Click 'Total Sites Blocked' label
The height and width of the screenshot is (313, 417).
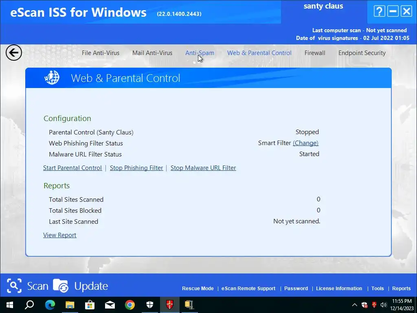[x=75, y=211]
